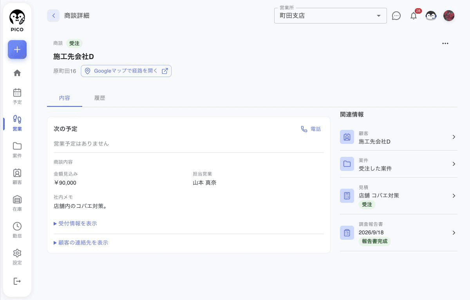Expand 顧客の連絡先を表示

(81, 243)
